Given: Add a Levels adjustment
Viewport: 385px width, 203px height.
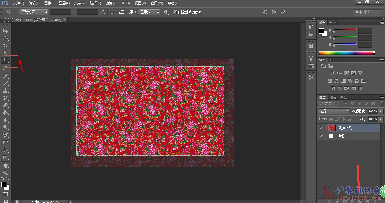Looking at the screenshot, I should (x=340, y=73).
